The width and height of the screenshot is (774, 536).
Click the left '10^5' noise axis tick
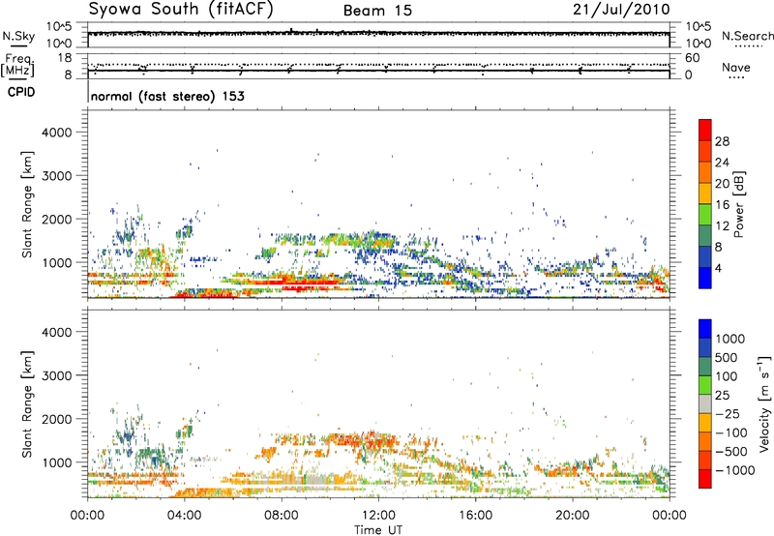point(59,26)
